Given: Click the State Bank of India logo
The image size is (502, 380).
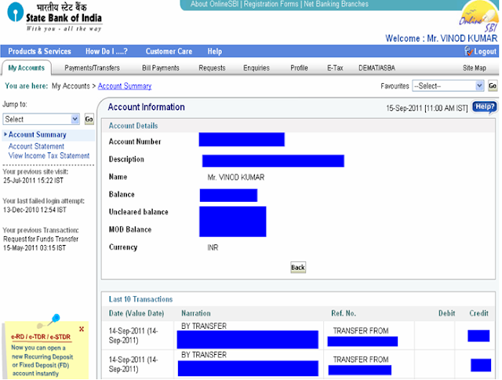Looking at the screenshot, I should (x=54, y=16).
